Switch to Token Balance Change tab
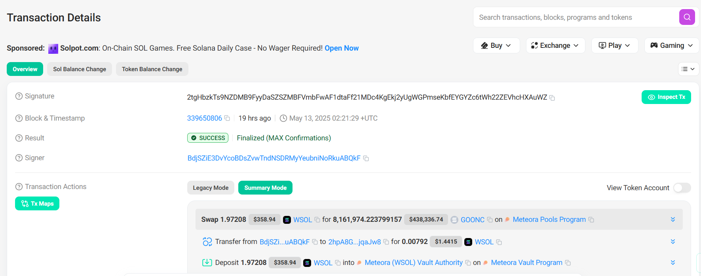 click(x=152, y=69)
